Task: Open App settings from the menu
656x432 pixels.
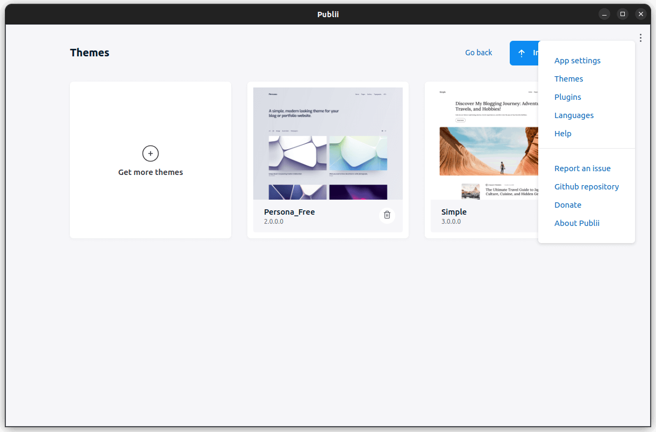Action: tap(577, 61)
